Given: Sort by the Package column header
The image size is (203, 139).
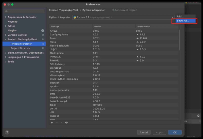Looking at the screenshot, I should pyautogui.click(x=71, y=27).
